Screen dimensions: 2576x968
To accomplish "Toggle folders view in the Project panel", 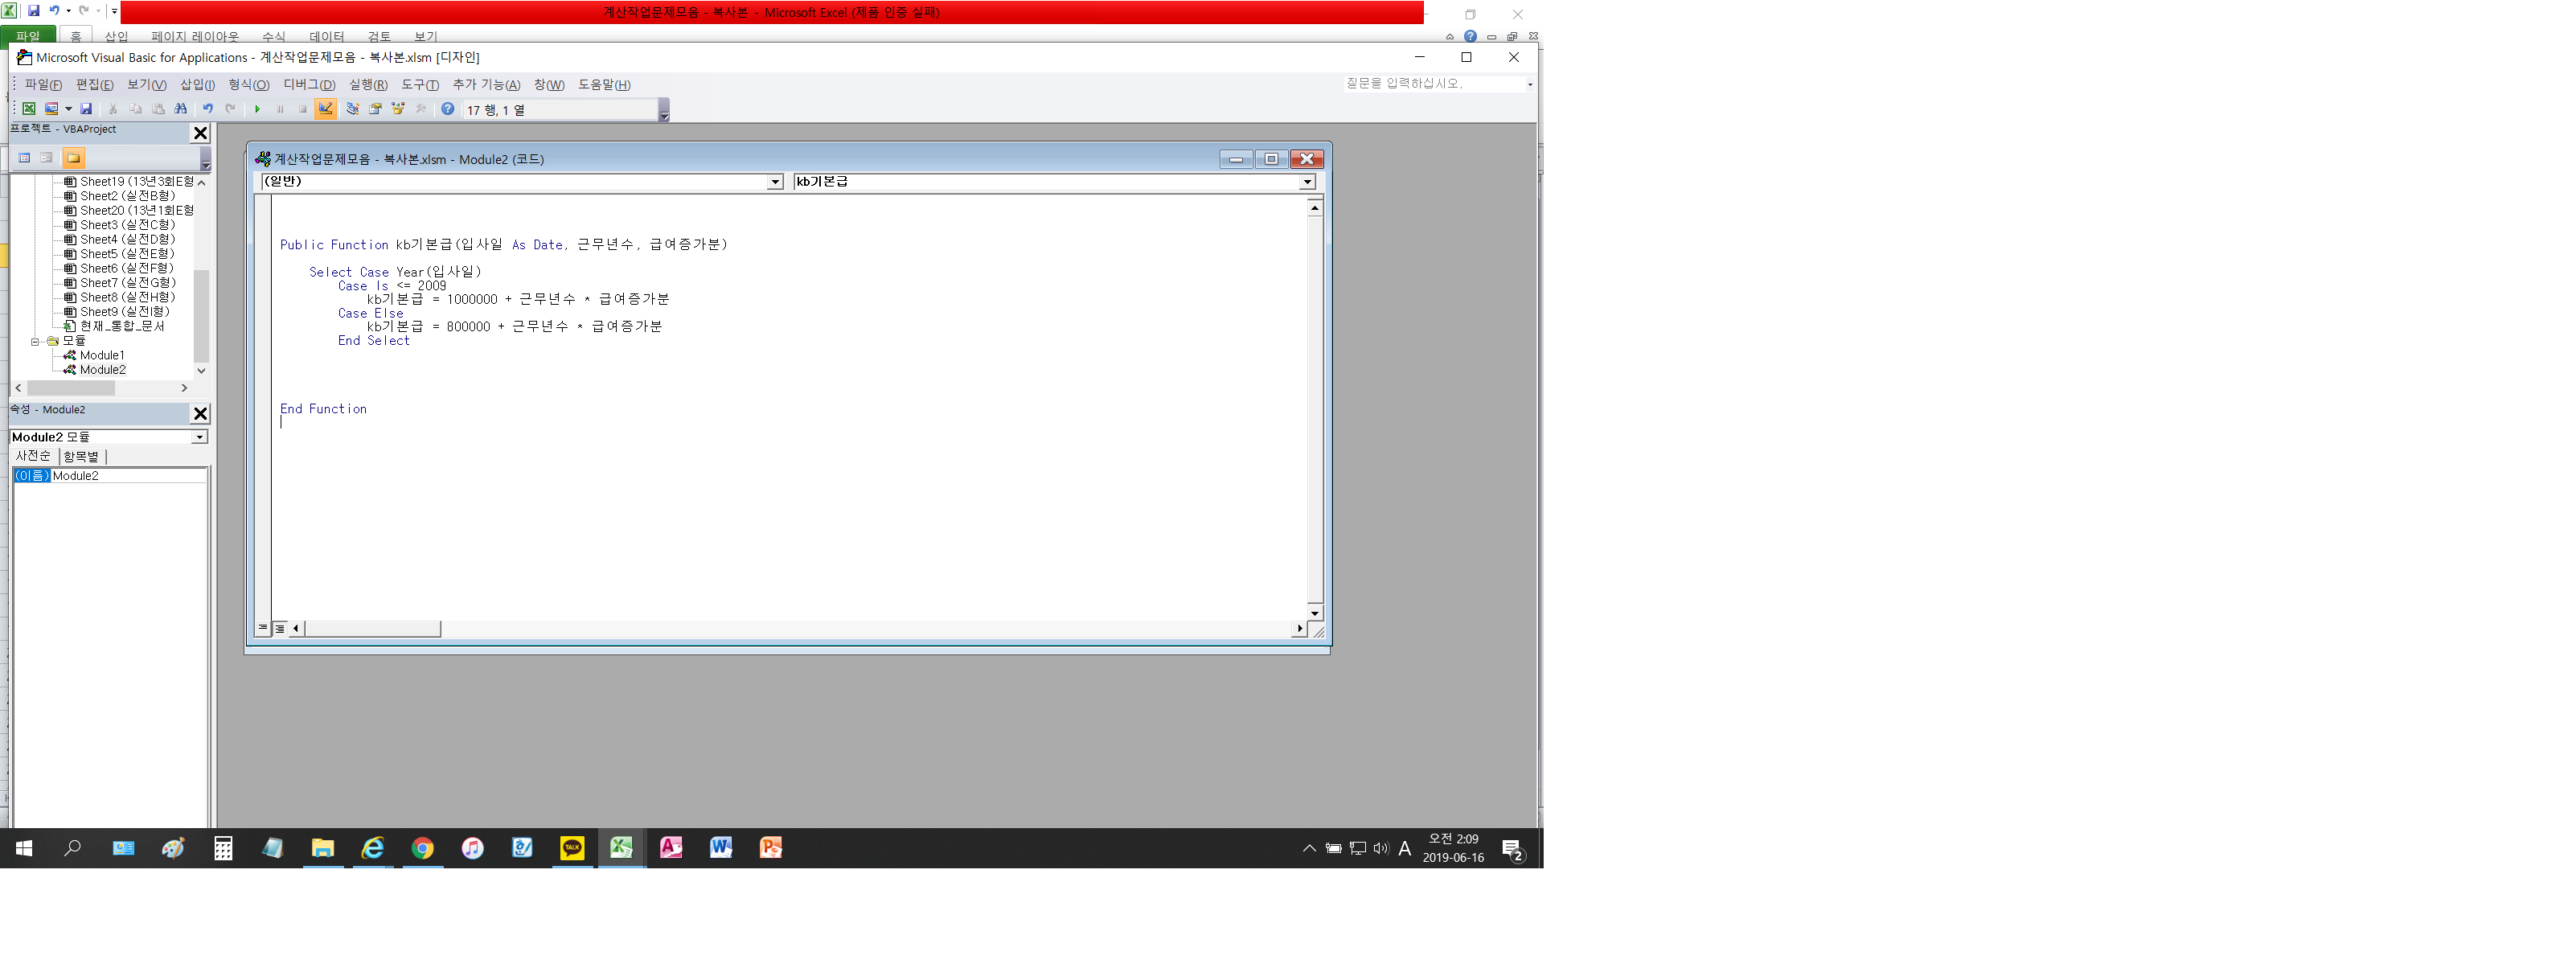I will point(73,158).
